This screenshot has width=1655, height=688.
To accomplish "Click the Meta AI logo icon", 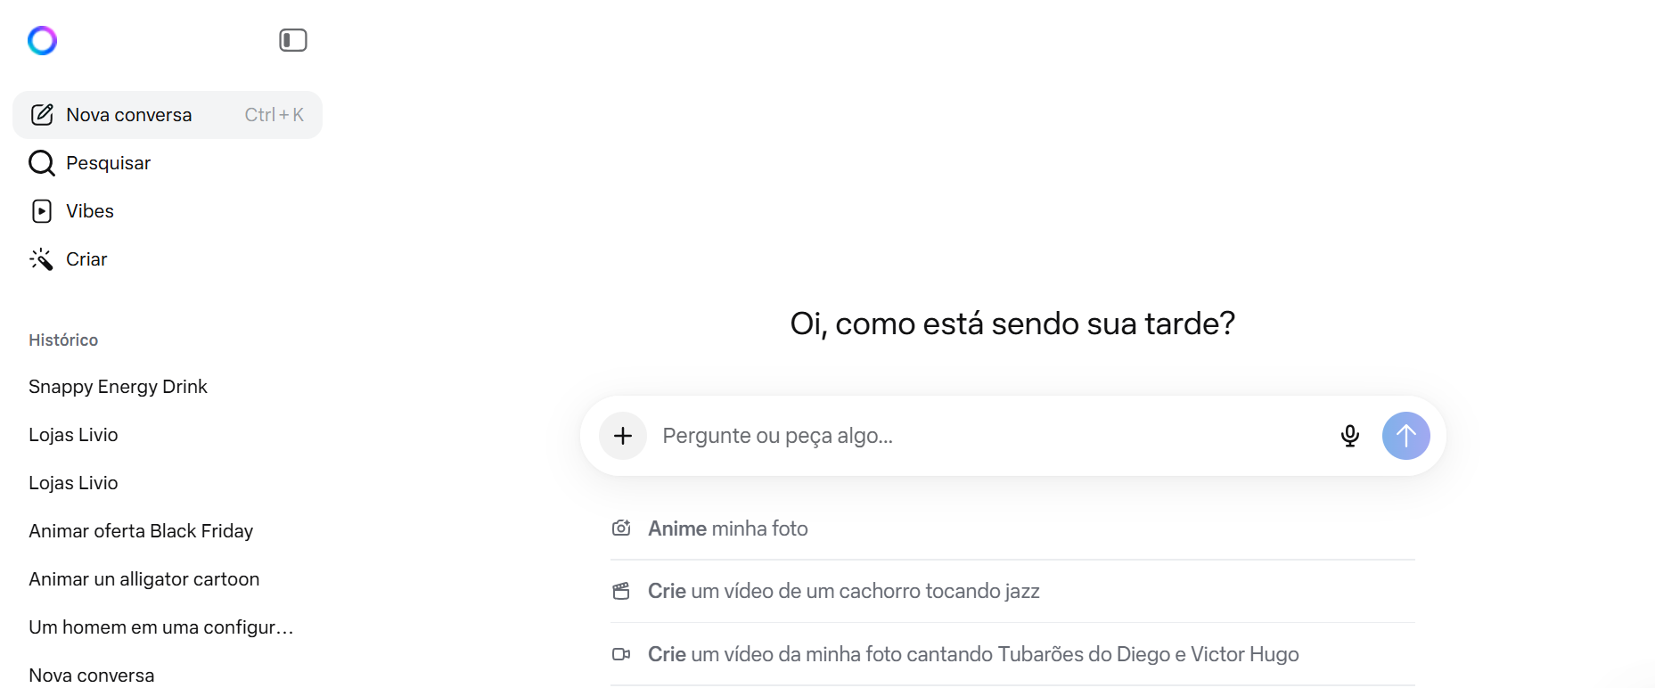I will 42,40.
